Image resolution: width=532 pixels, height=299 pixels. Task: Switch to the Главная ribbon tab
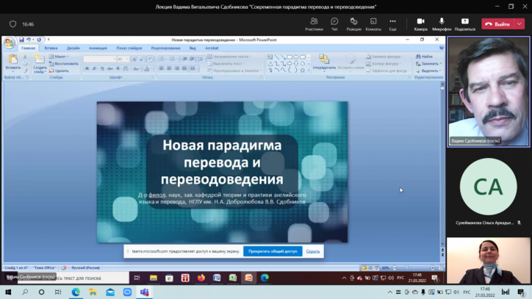(28, 48)
